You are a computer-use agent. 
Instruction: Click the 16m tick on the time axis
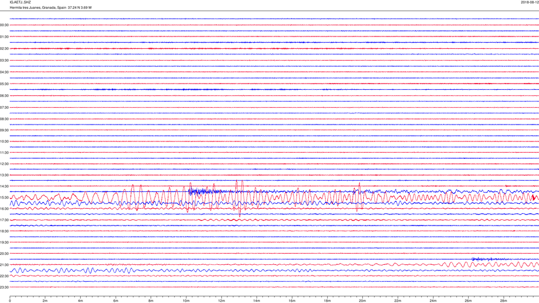(292, 301)
